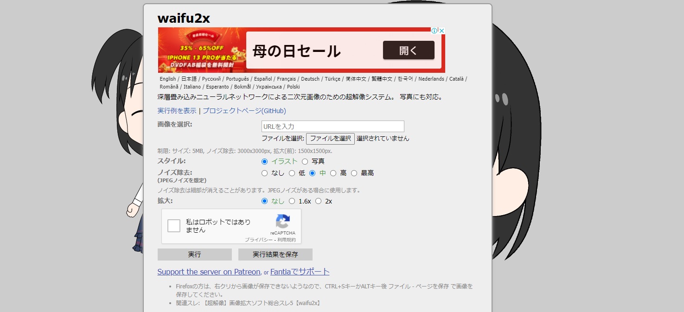Set noise reduction to 最高
Viewport: 684px width, 312px height.
[354, 173]
